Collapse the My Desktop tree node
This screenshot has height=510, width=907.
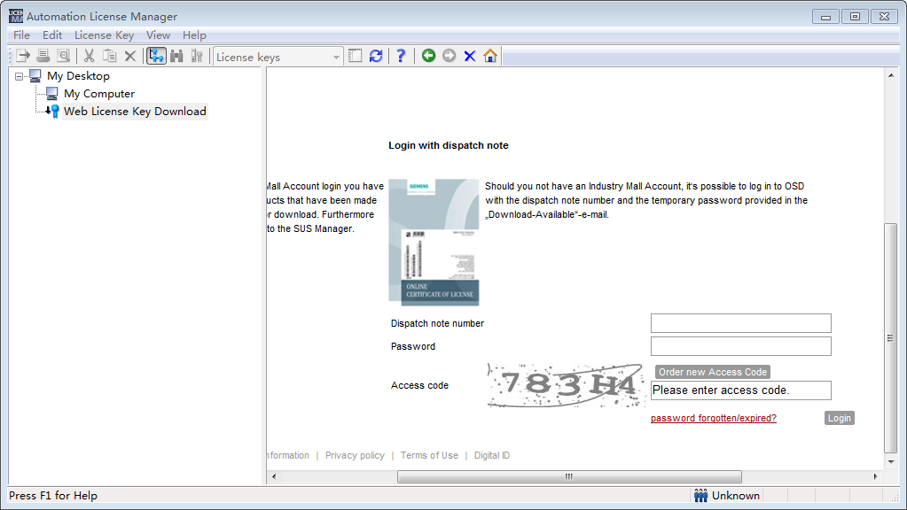(x=20, y=76)
